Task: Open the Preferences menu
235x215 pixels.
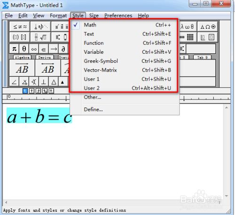Action: [118, 16]
